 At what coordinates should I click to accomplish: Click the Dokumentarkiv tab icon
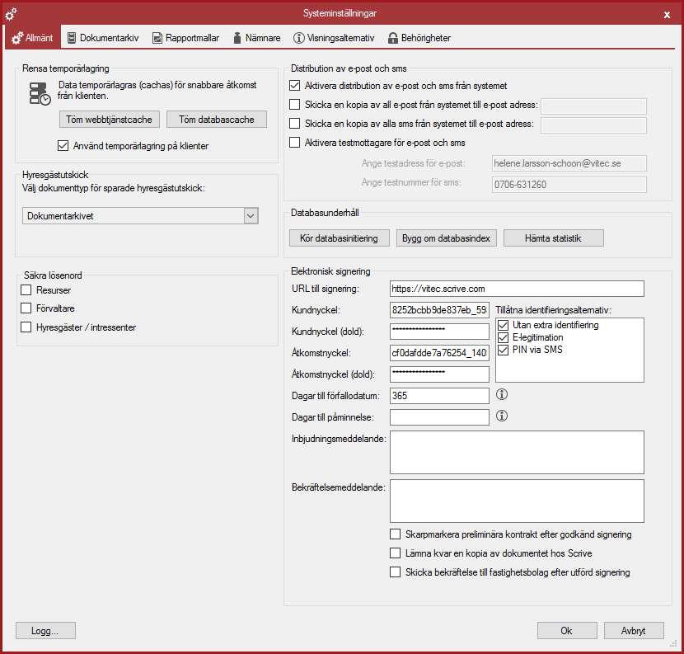coord(72,38)
